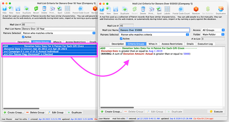
Task: Click Mail List # field showing 85
Action: click(x=29, y=24)
